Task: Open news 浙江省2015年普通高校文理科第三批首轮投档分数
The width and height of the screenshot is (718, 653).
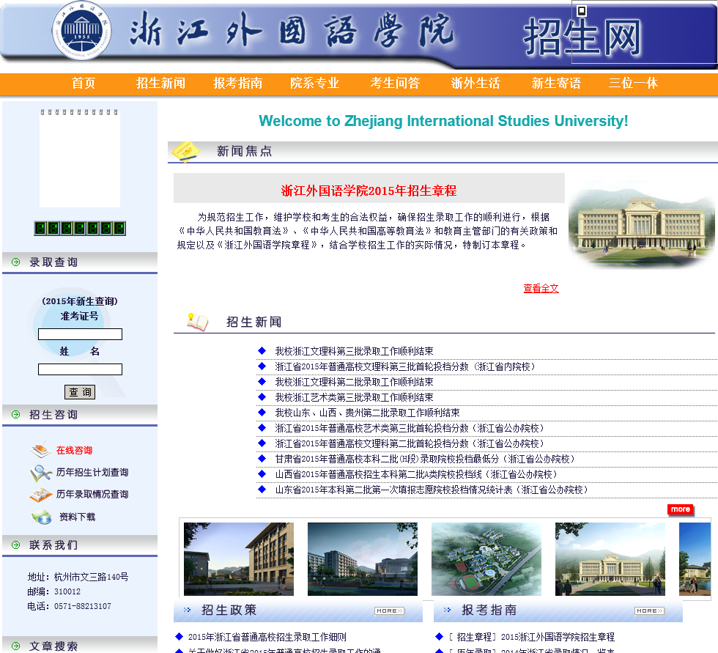Action: pyautogui.click(x=404, y=366)
